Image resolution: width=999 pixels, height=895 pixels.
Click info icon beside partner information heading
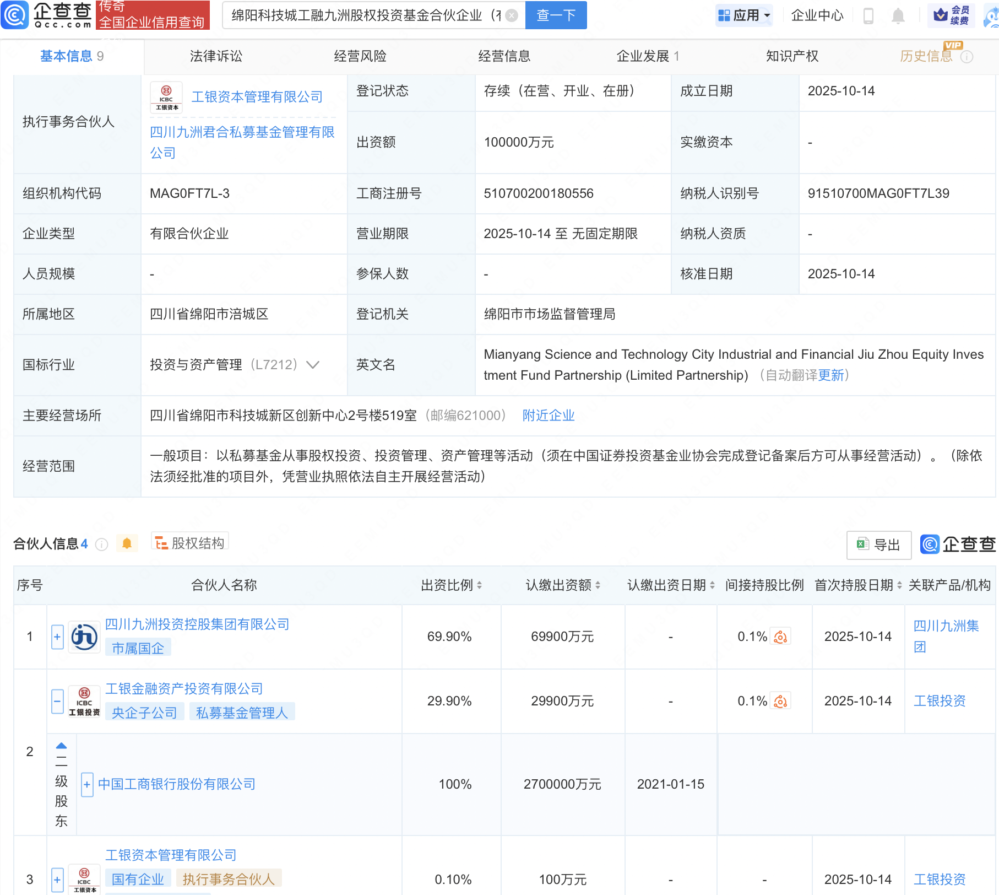(101, 544)
